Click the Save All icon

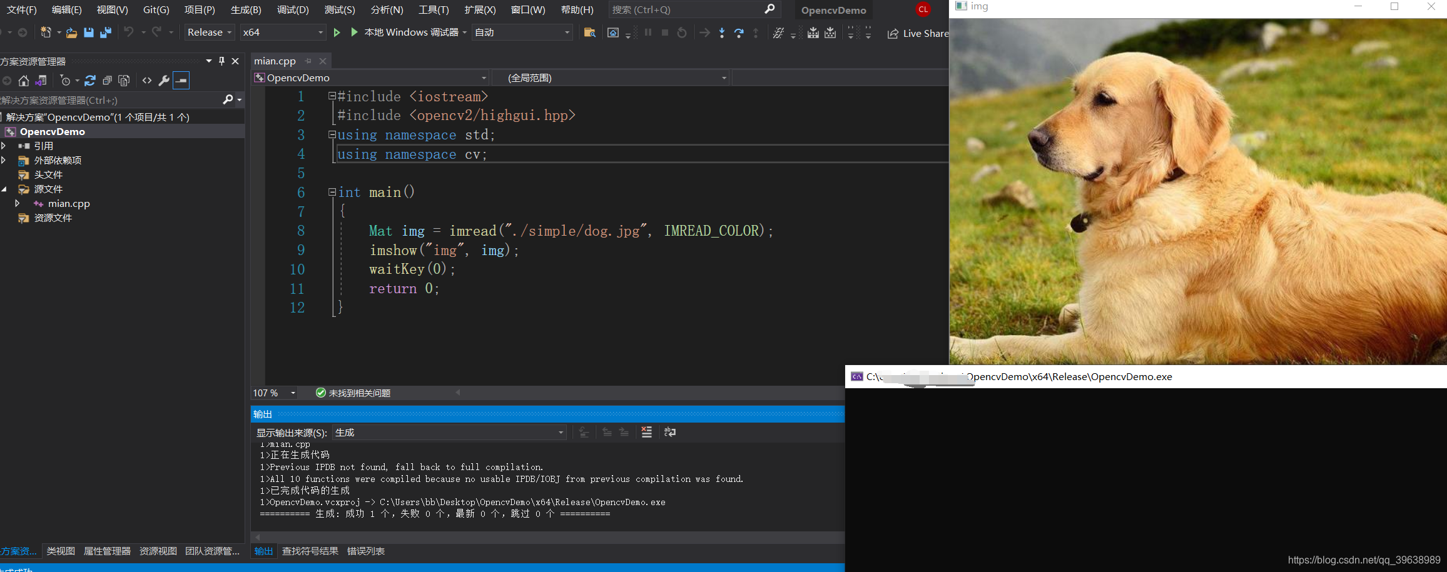tap(106, 33)
